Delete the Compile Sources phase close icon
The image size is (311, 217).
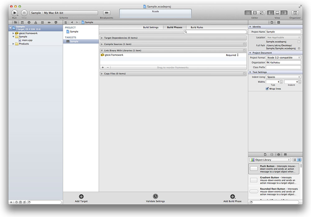pos(244,44)
